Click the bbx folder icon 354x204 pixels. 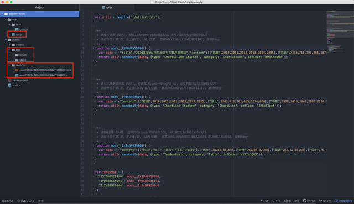[x=13, y=50]
